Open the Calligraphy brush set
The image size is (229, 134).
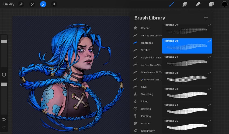147,131
